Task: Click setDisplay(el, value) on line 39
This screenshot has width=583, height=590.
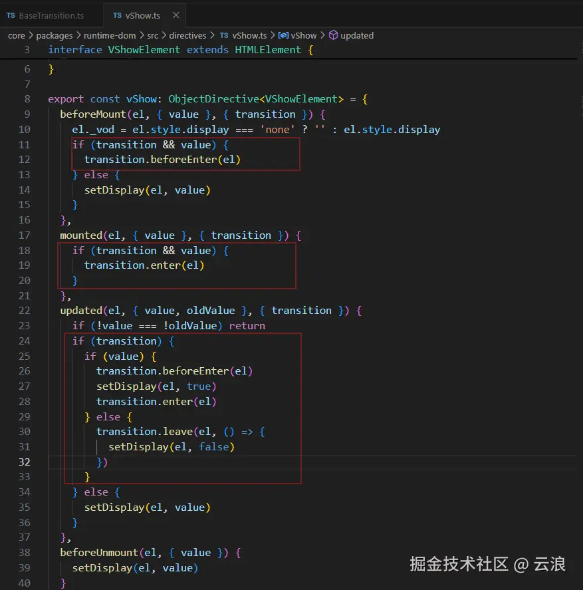Action: point(135,568)
